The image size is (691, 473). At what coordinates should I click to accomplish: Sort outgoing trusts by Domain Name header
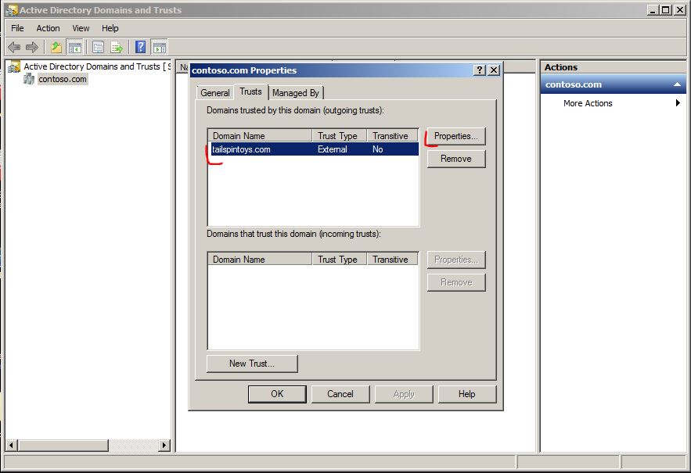click(260, 136)
